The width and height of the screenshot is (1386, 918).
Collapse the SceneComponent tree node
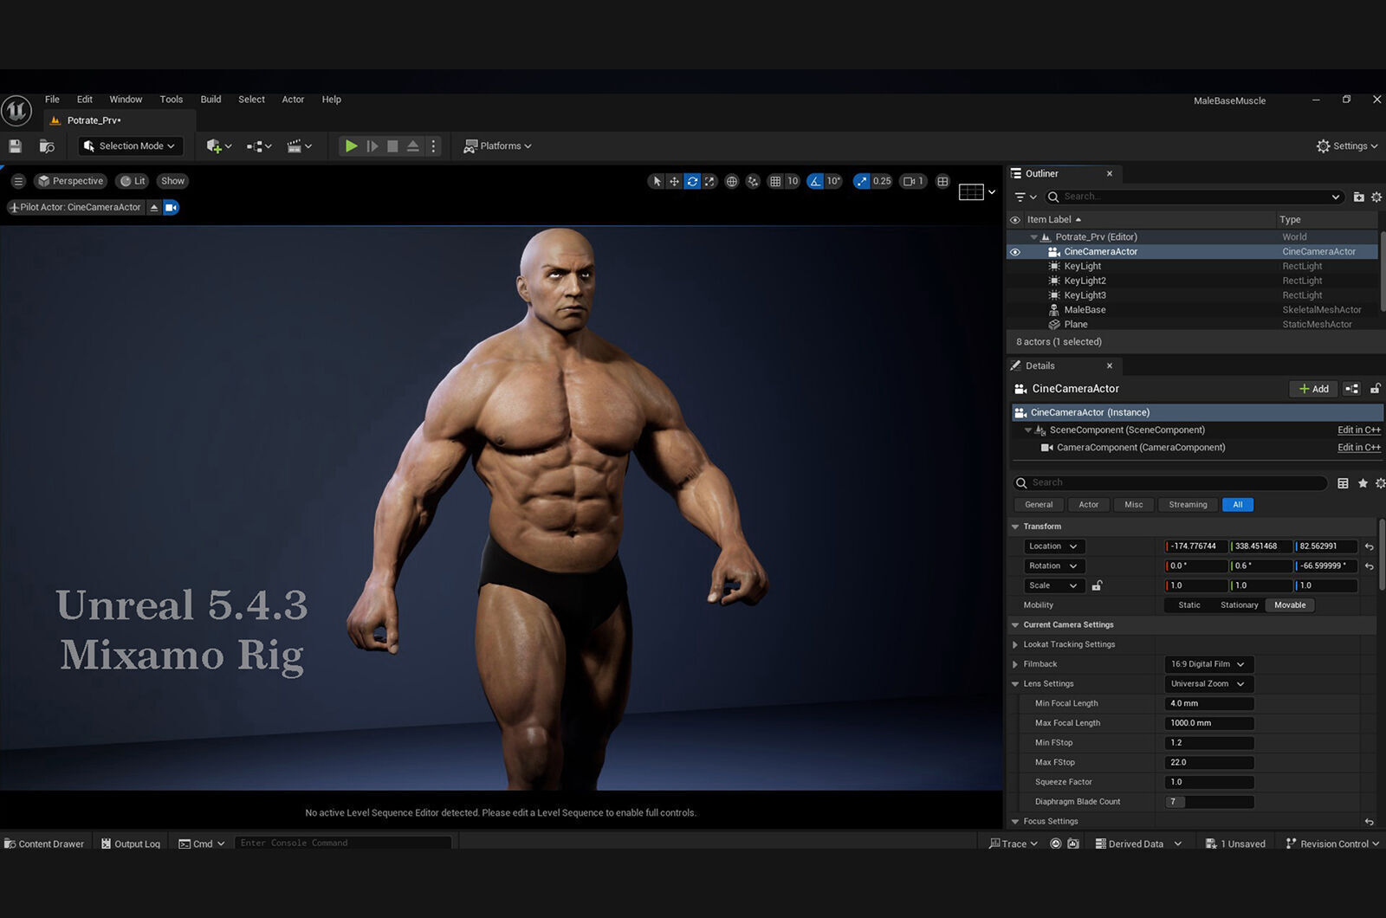coord(1028,430)
